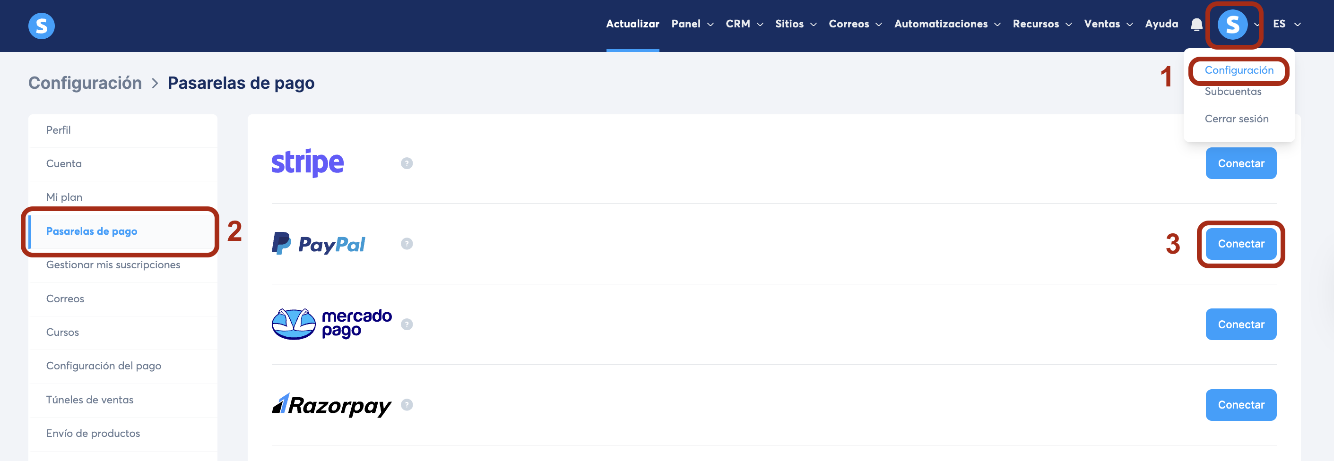Click the help icon next to Stripe
The width and height of the screenshot is (1334, 461).
click(407, 163)
